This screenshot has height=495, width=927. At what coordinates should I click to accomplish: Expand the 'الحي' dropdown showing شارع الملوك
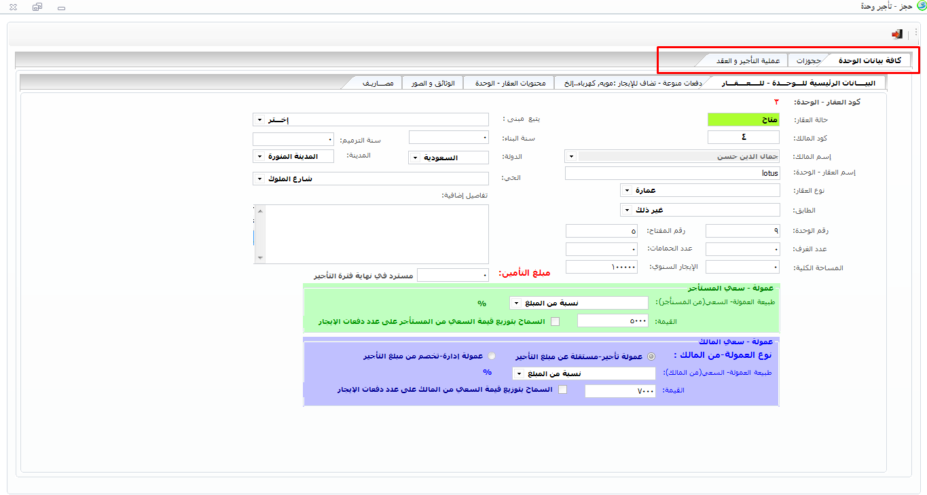(259, 179)
